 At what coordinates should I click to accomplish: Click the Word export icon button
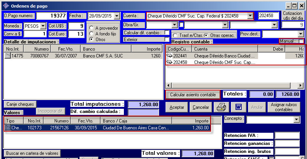[x=238, y=107]
